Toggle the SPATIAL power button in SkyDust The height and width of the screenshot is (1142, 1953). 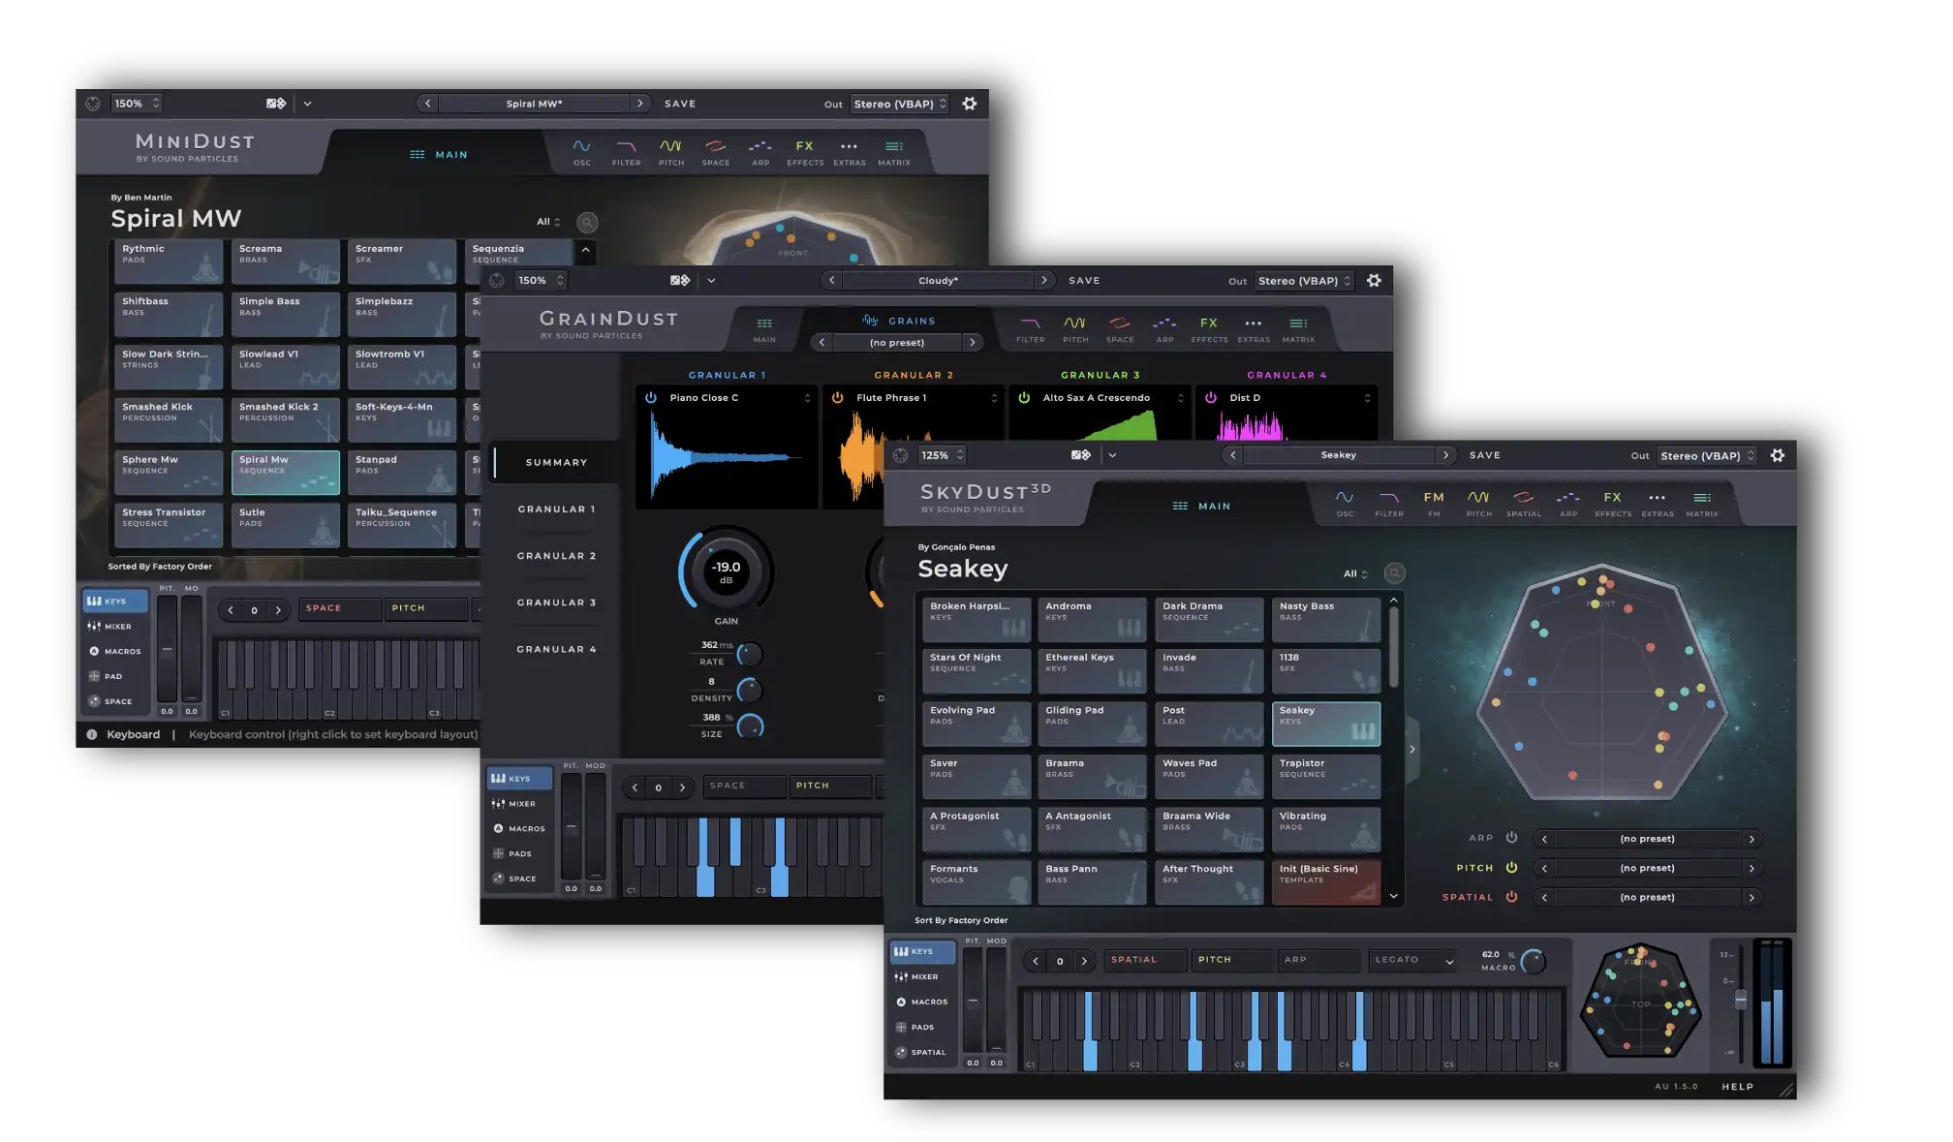1511,897
